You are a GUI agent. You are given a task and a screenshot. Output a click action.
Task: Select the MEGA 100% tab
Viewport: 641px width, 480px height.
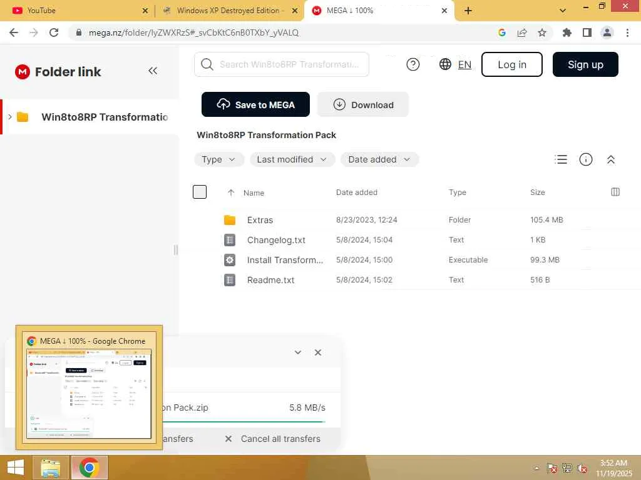(379, 11)
